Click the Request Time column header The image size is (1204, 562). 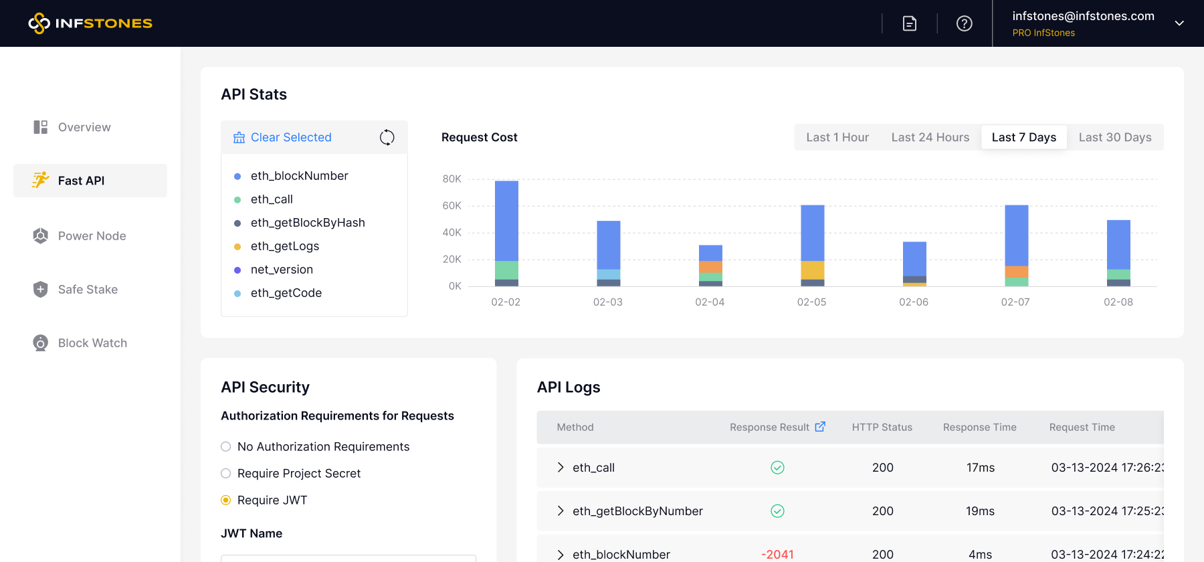1082,427
